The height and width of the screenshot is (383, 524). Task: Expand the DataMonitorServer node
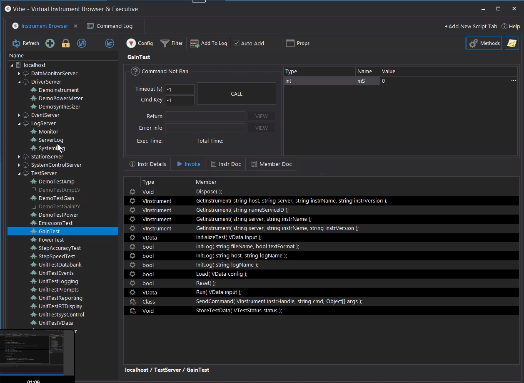pos(19,73)
